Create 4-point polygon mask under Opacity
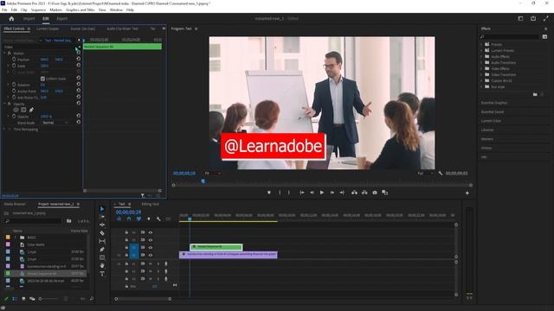Image resolution: width=554 pixels, height=311 pixels. (23, 110)
